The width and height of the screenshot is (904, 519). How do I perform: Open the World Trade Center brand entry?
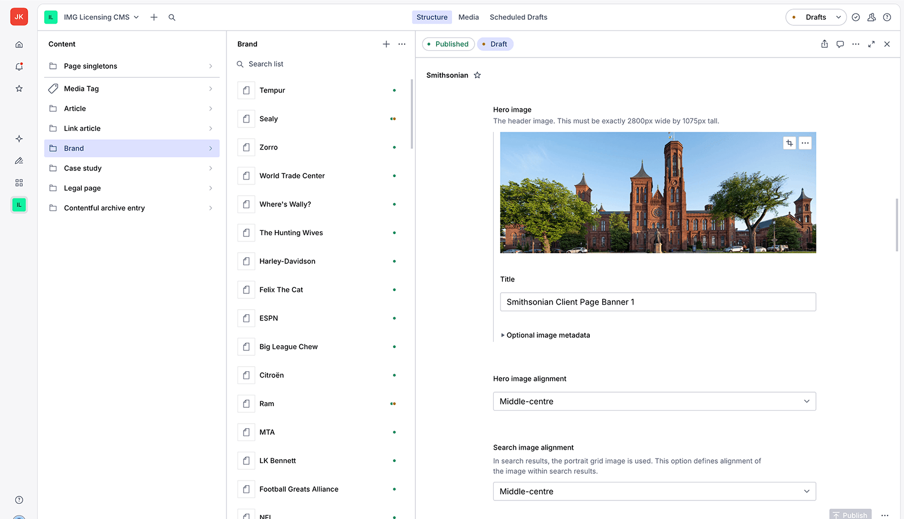320,176
